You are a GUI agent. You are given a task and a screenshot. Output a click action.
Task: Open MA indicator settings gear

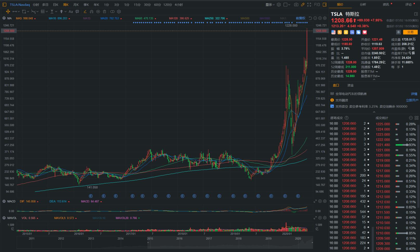(325, 18)
